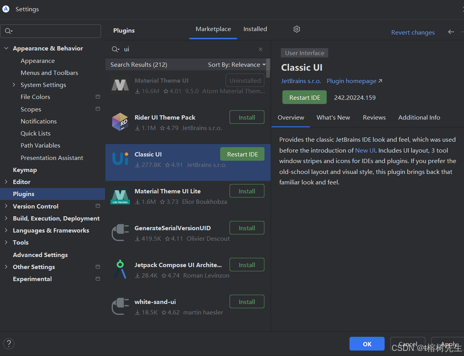The image size is (464, 356).
Task: Click the Jetpack Compose UI Architecture compass icon
Action: (120, 269)
